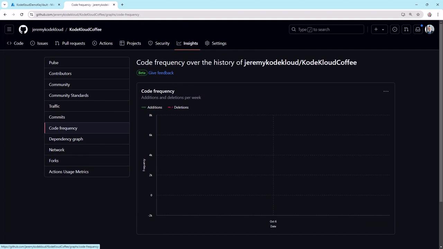Open the Security repository tab
Screen dimensions: 443x249
[159, 43]
